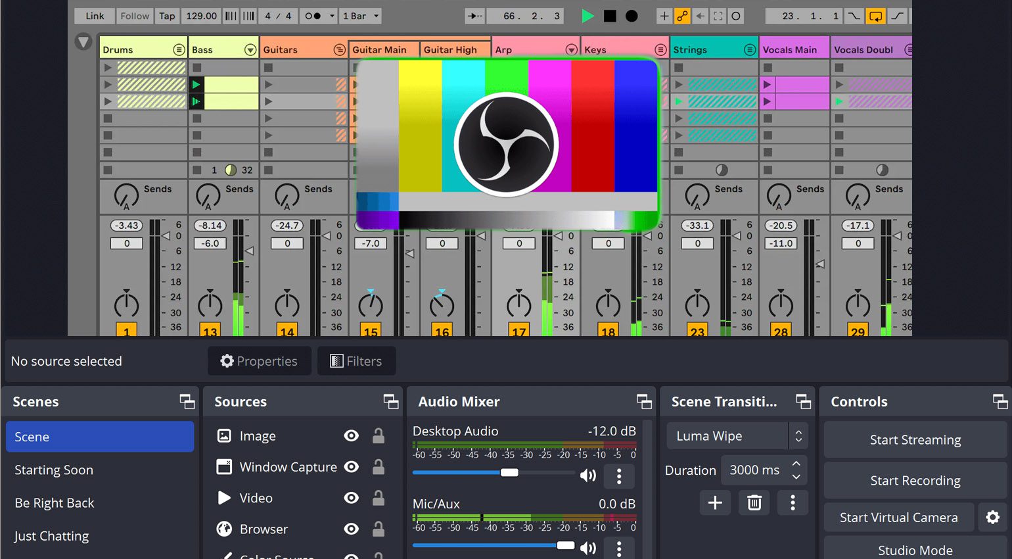Toggle the yellow automation arm icon
Image resolution: width=1012 pixels, height=559 pixels.
click(x=683, y=16)
